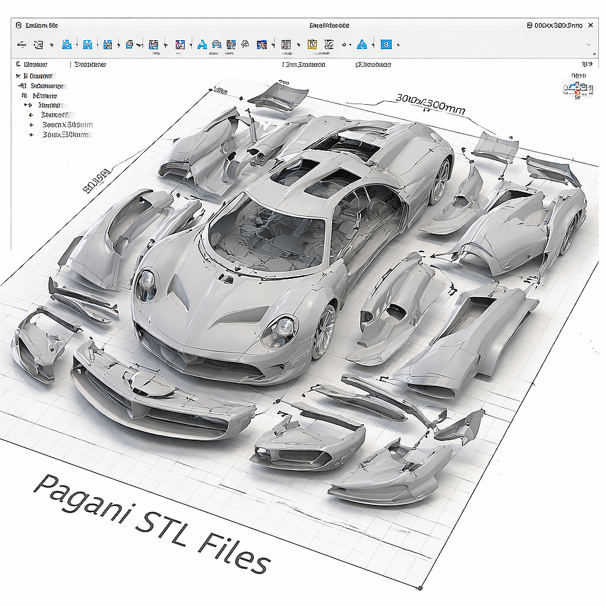Open the panel tab with the up-arrow prefix
Viewport: 606px width, 606px height.
pyautogui.click(x=304, y=65)
